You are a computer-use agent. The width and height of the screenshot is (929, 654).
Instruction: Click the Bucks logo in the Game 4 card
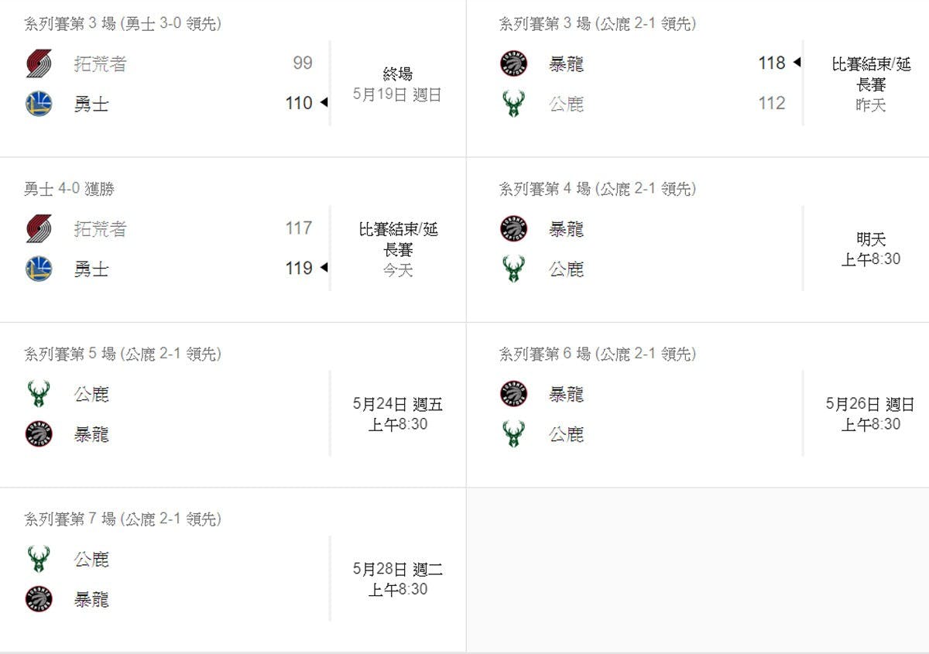click(513, 269)
